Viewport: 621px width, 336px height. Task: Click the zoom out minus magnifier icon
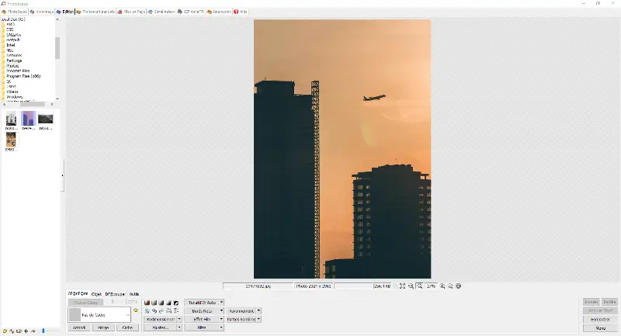coord(450,286)
